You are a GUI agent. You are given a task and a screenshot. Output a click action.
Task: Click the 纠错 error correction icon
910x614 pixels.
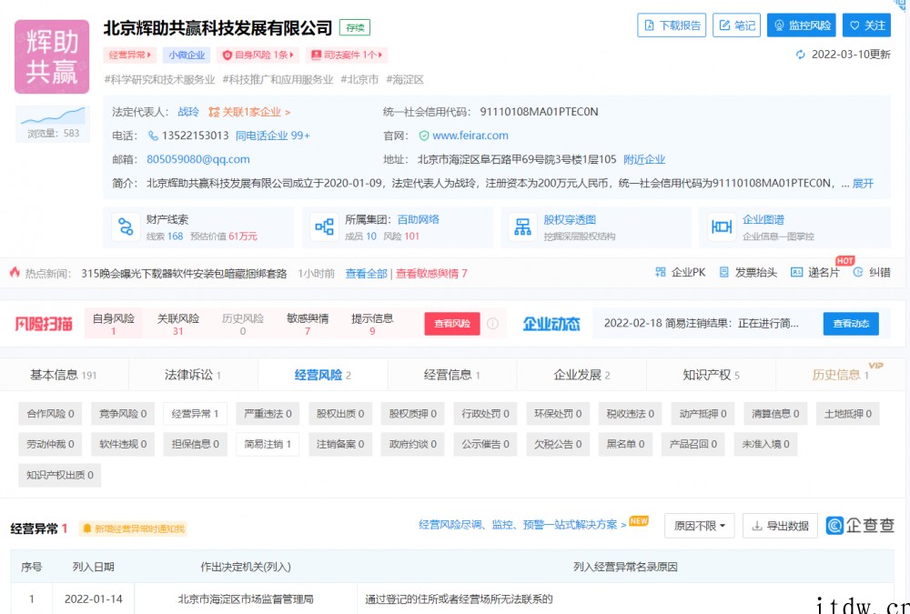tap(858, 272)
